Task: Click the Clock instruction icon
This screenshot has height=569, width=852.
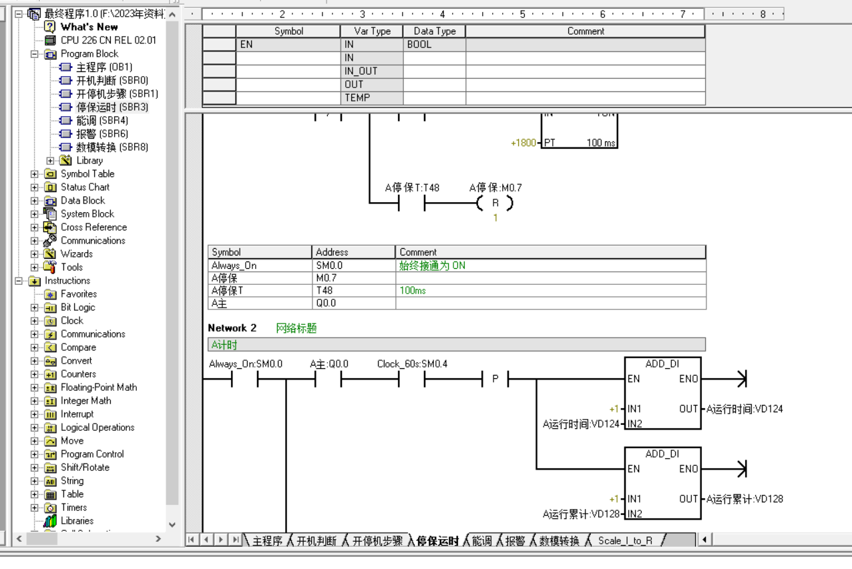Action: pyautogui.click(x=51, y=320)
